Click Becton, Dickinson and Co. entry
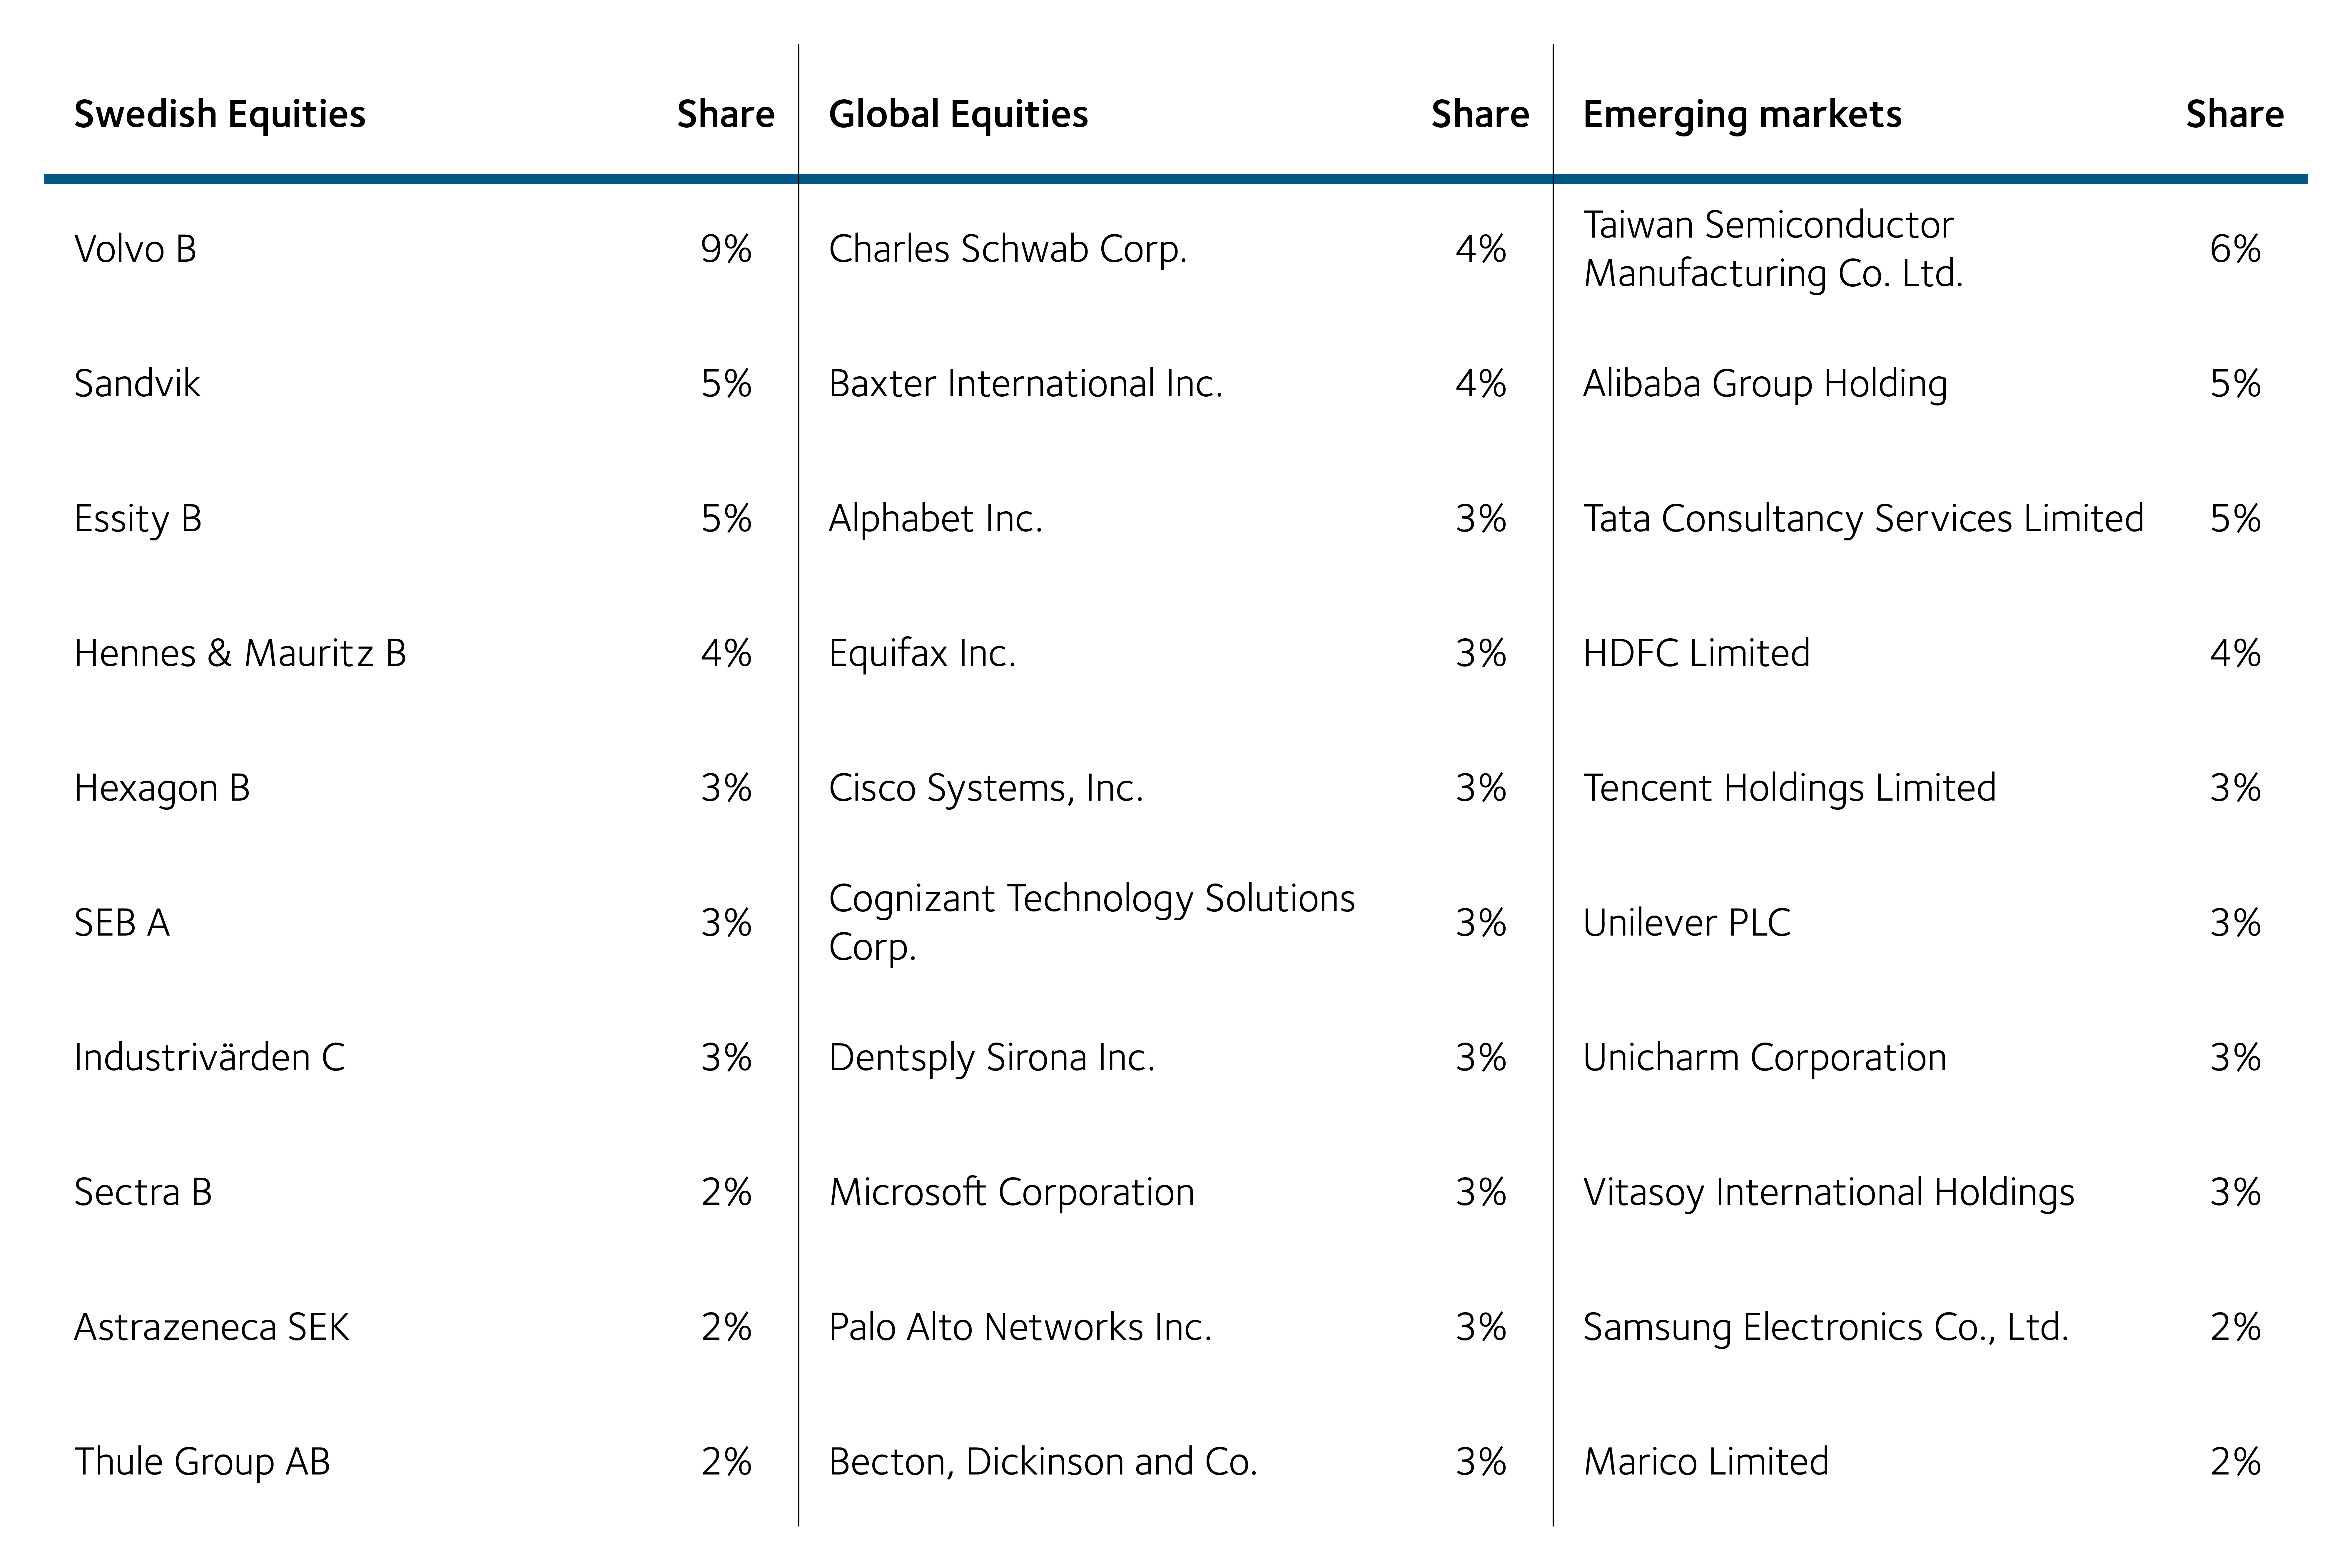The width and height of the screenshot is (2352, 1568). pyautogui.click(x=1042, y=1462)
